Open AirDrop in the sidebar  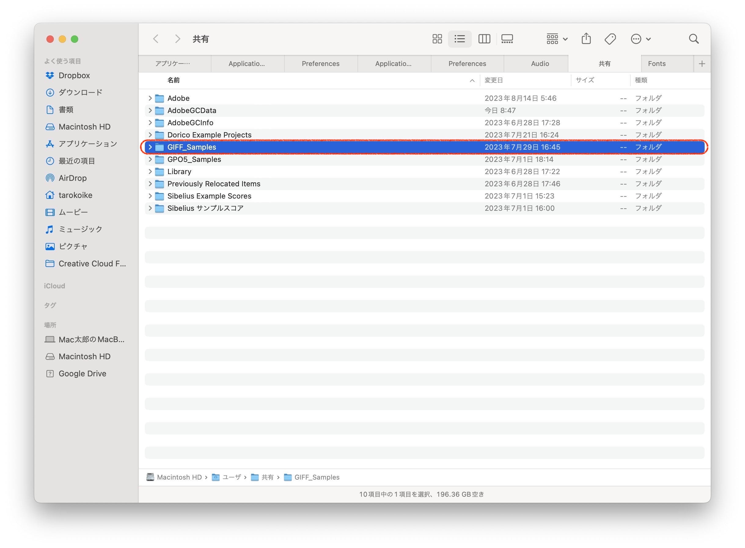pos(66,178)
